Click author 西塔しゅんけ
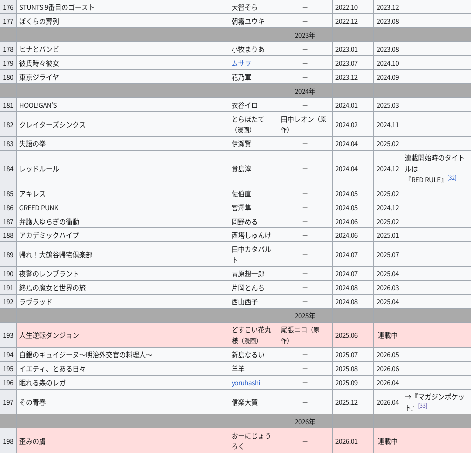Viewport: 471px width, 453px height. pyautogui.click(x=251, y=235)
